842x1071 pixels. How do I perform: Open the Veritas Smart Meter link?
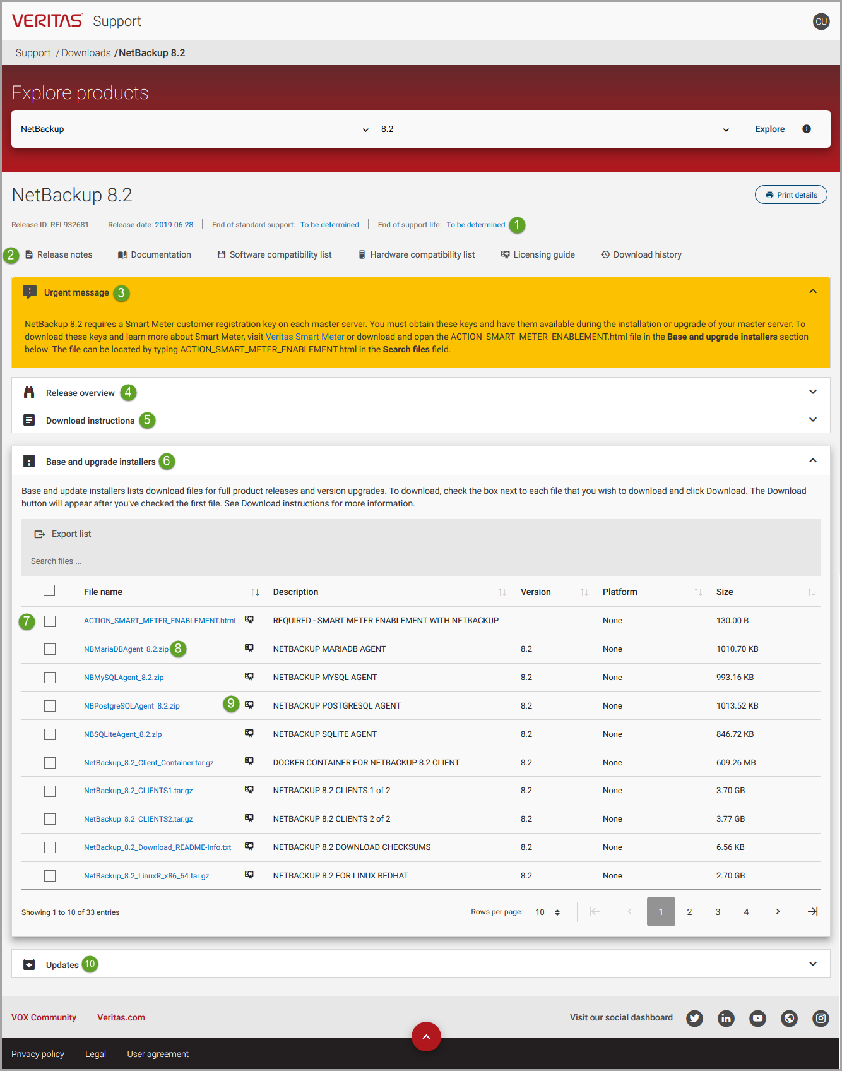pyautogui.click(x=305, y=337)
